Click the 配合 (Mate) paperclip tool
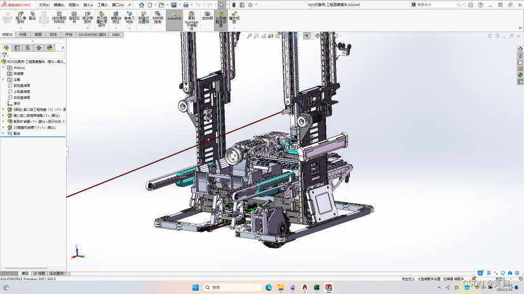Viewport: 524px width, 294px height. click(32, 16)
